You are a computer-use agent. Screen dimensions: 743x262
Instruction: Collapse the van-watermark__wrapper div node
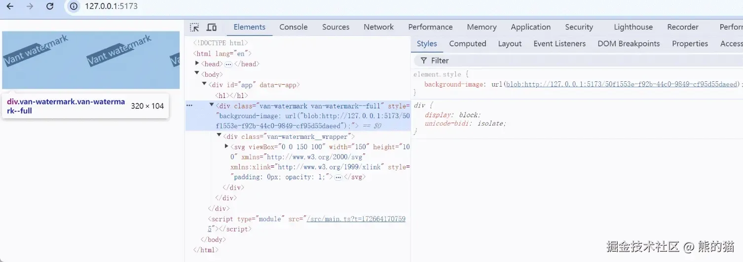tap(219, 135)
